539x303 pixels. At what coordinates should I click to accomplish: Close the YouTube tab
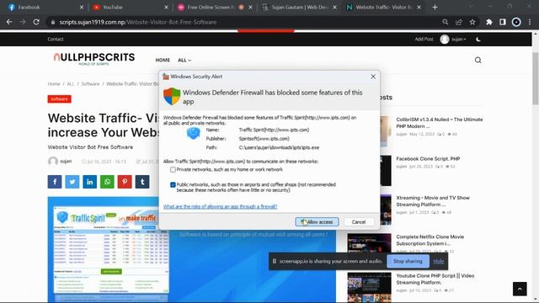(167, 7)
